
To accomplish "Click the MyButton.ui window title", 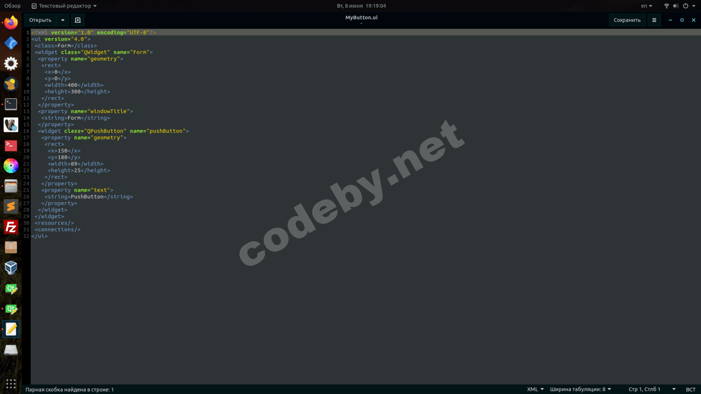I will click(x=361, y=18).
